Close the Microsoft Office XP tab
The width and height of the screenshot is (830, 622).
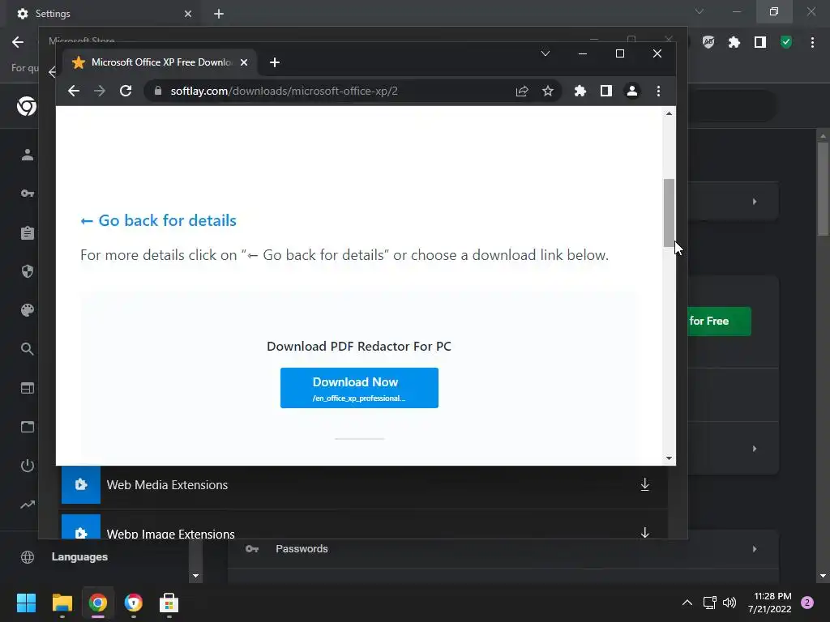244,62
